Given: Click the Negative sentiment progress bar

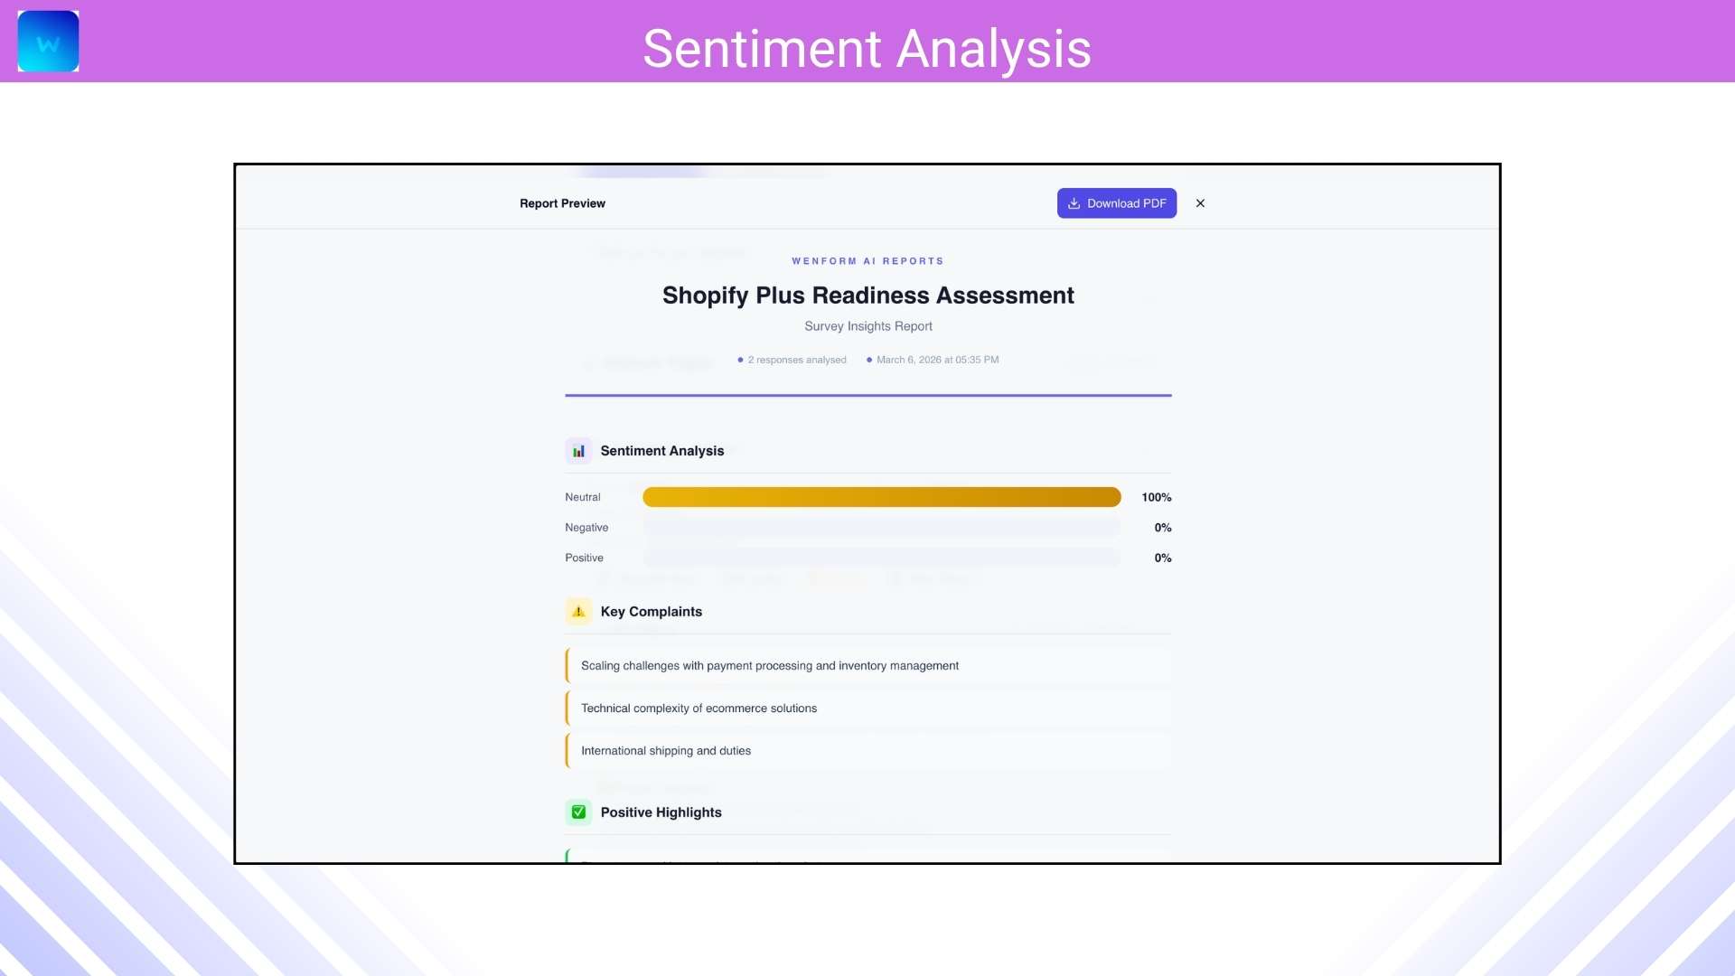Looking at the screenshot, I should pos(882,528).
